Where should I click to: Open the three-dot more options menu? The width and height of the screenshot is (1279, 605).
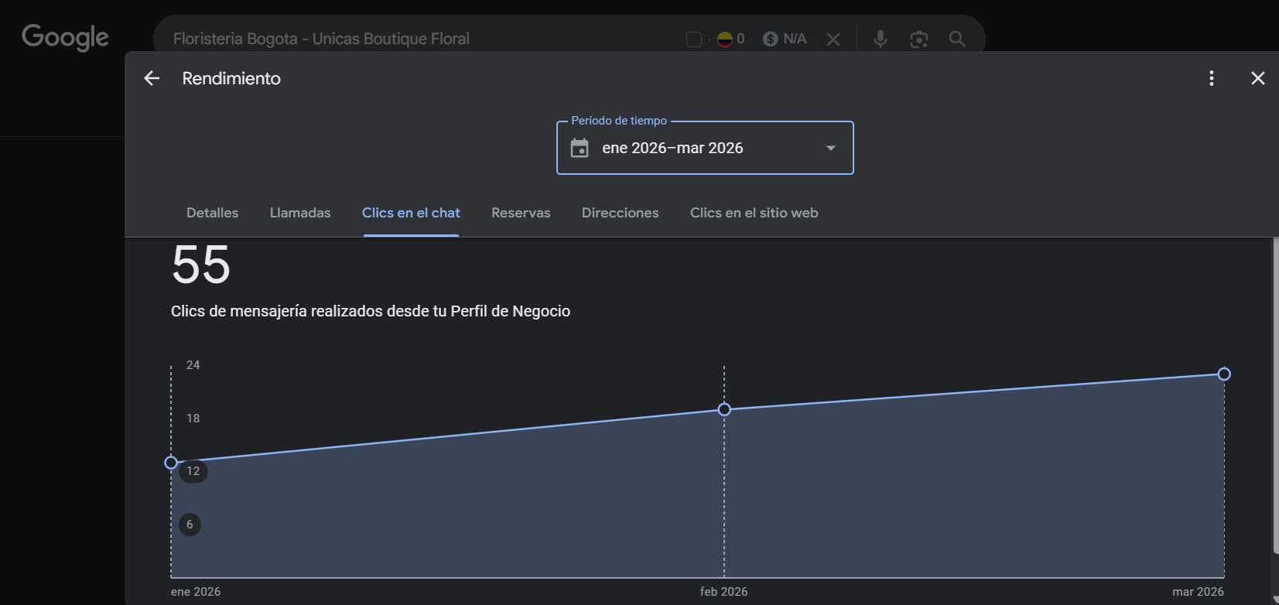point(1211,78)
